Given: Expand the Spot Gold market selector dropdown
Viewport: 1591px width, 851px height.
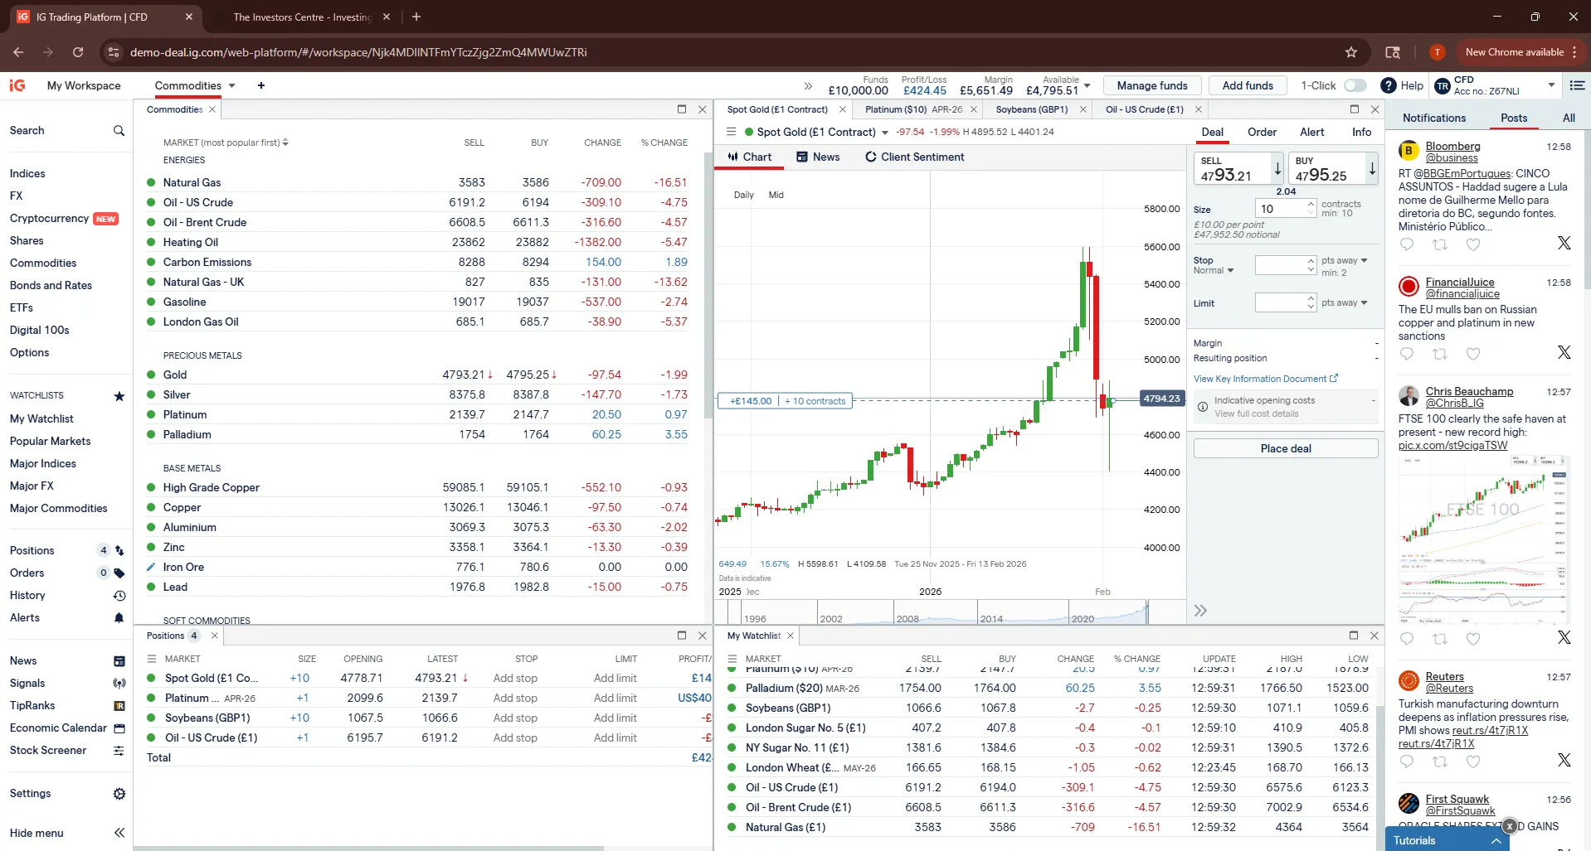Looking at the screenshot, I should point(885,133).
